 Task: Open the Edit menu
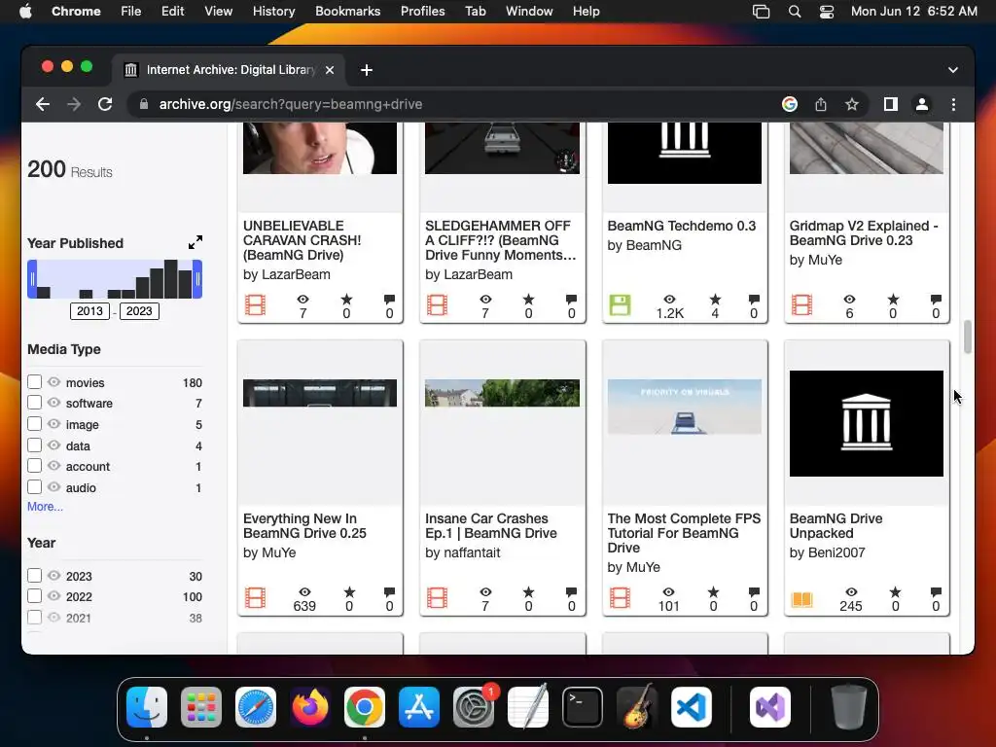172,12
